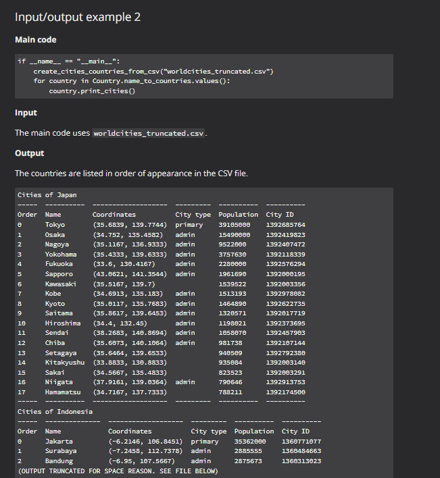The image size is (440, 478).
Task: Click the 'Sakai' city name
Action: pos(55,372)
